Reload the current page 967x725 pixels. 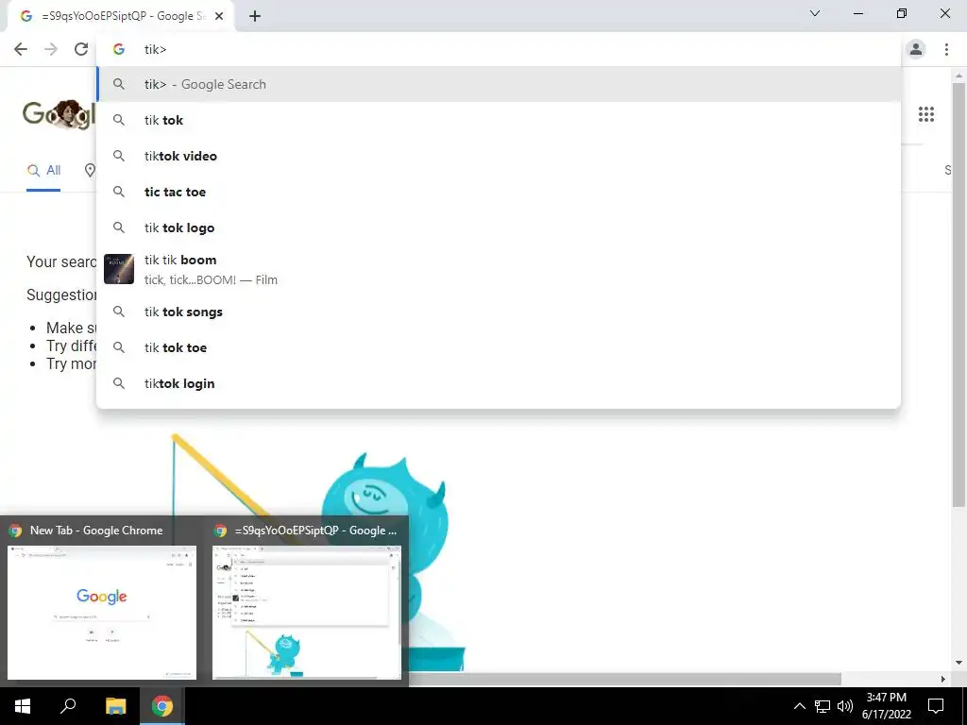pos(81,49)
